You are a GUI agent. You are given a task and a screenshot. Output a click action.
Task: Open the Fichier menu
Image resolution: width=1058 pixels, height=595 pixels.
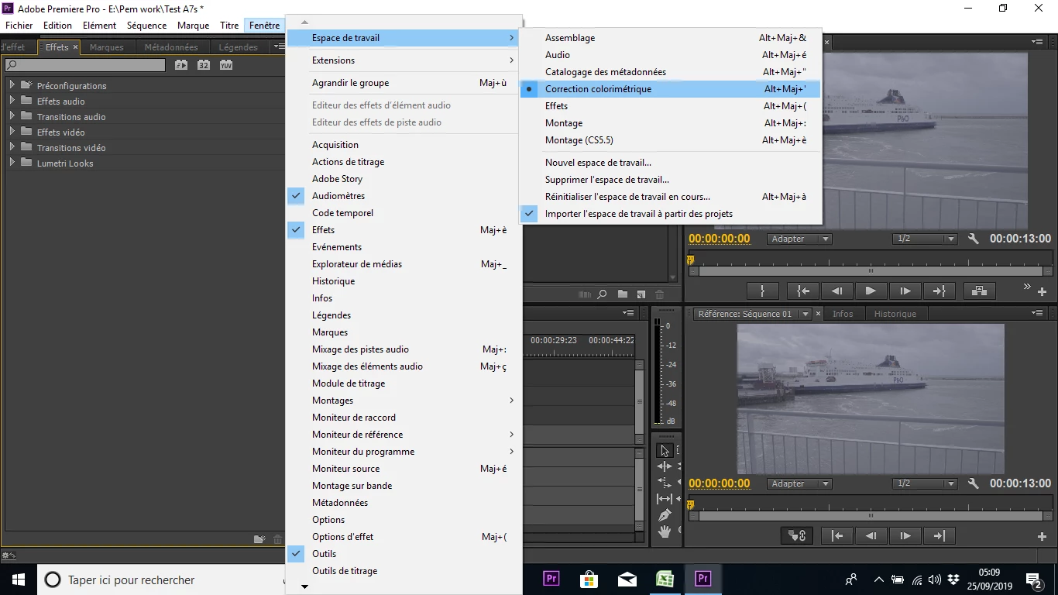tap(19, 26)
